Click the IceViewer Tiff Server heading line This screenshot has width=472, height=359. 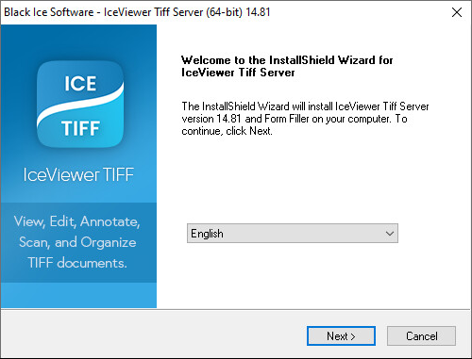coord(238,73)
